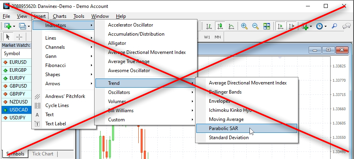Toggle the Chart Shift button
This screenshot has height=159, width=354.
click(x=292, y=26)
